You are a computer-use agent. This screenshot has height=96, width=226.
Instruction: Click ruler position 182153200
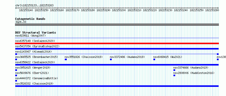tap(119, 10)
